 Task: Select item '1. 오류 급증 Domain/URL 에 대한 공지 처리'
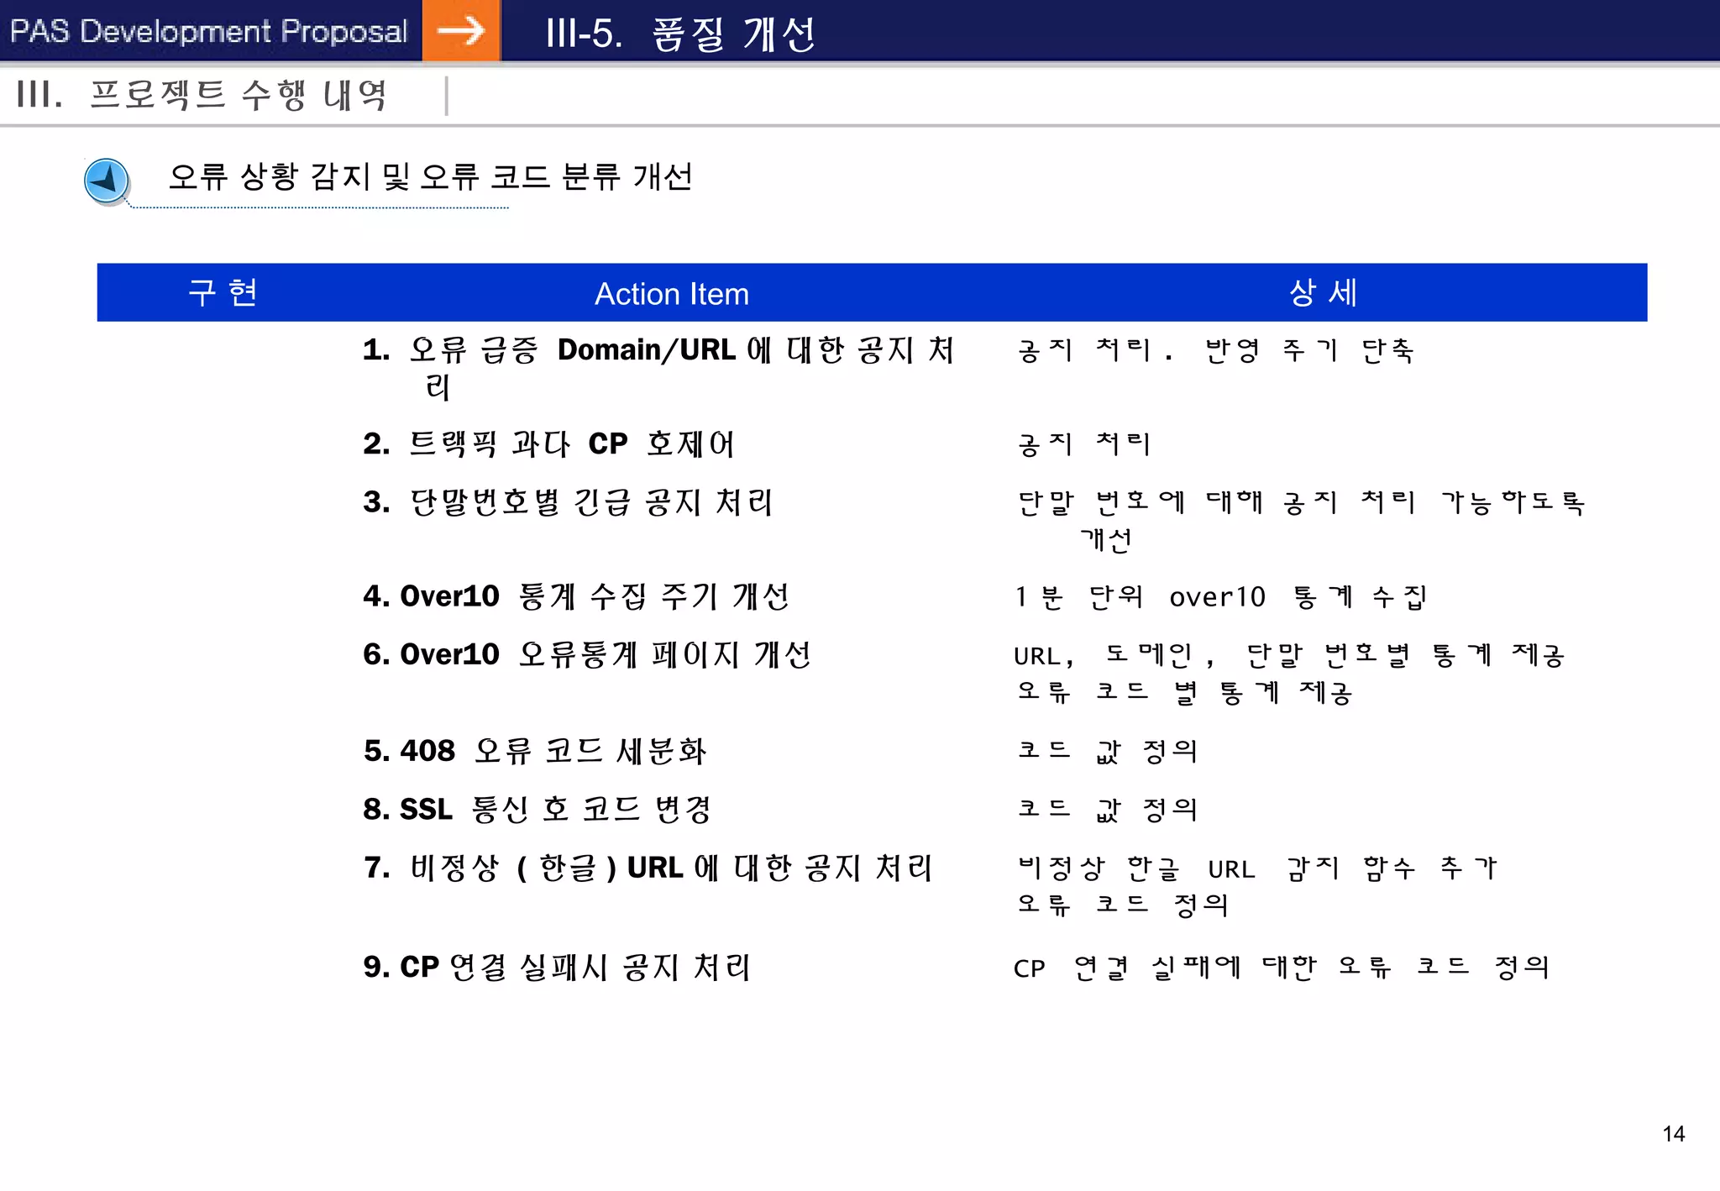658,368
